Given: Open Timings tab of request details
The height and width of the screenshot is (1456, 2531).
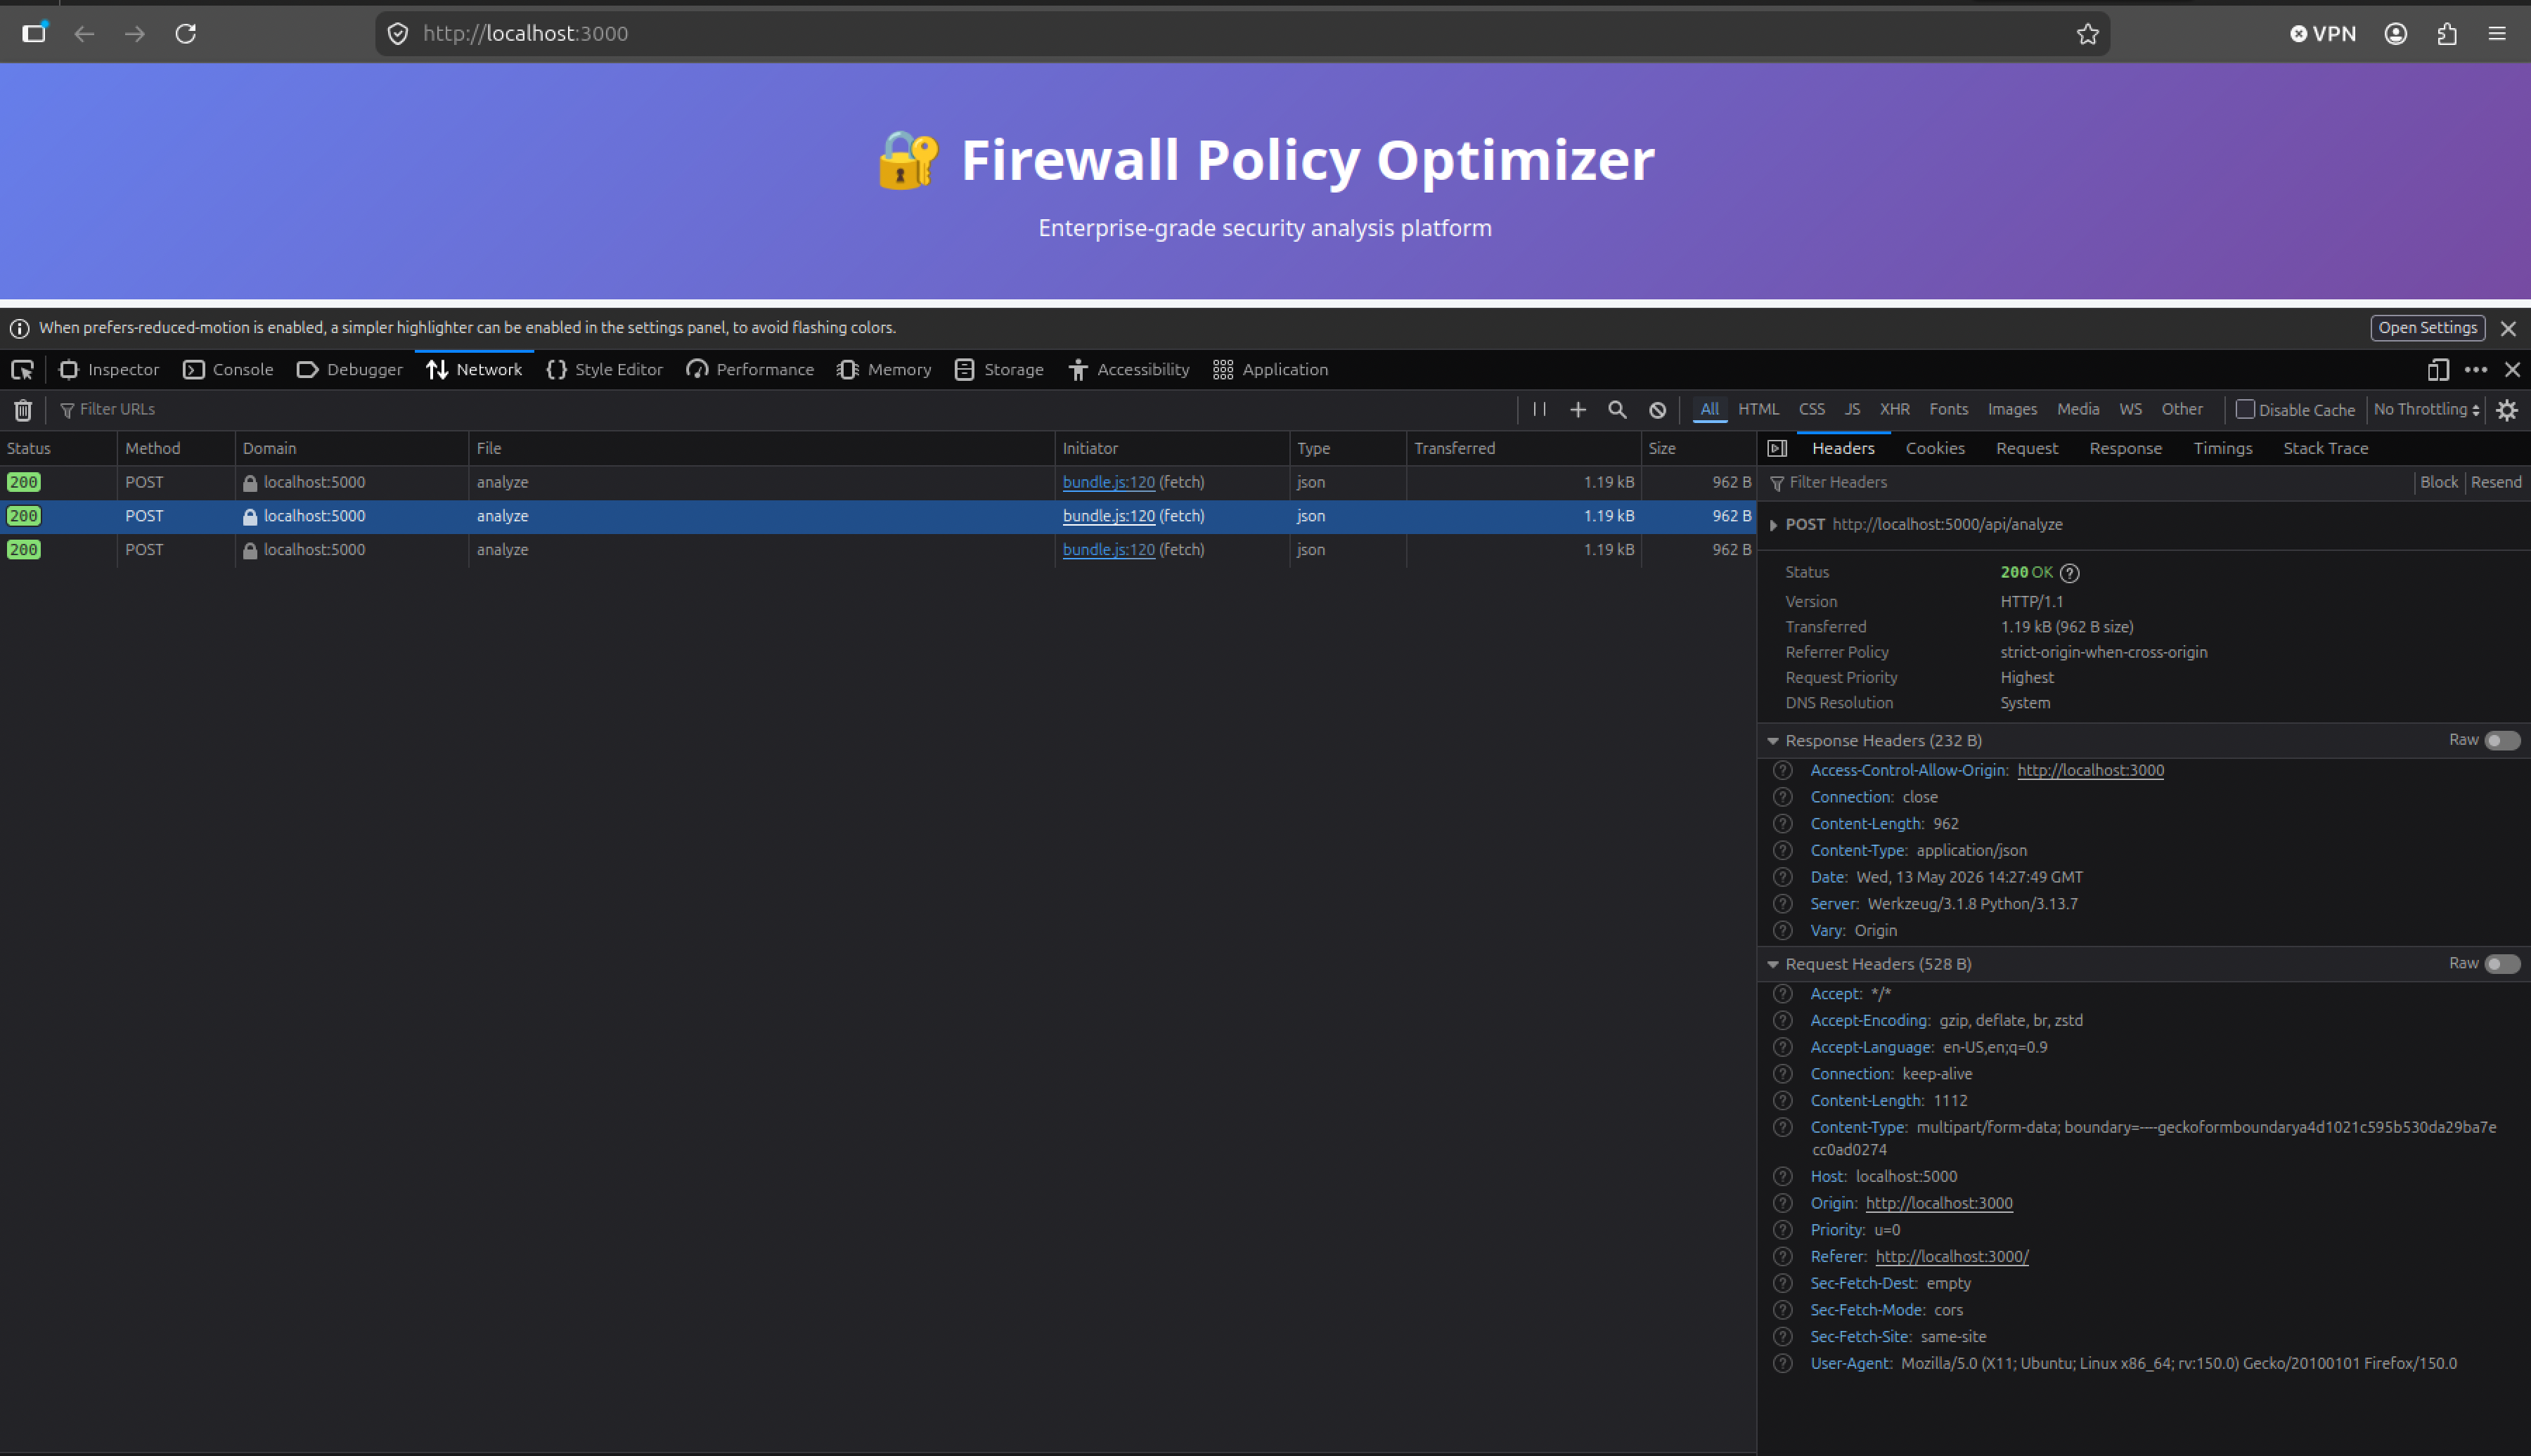Looking at the screenshot, I should point(2223,448).
